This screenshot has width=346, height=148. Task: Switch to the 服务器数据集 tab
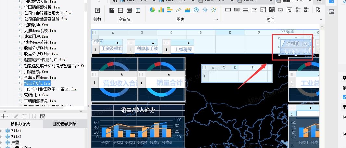point(65,124)
